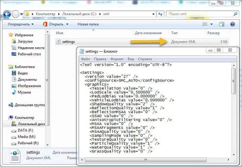The height and width of the screenshot is (167, 242).
Task: Expand the arrow after Локальный диск (C:) breadcrumb
Action: point(100,14)
